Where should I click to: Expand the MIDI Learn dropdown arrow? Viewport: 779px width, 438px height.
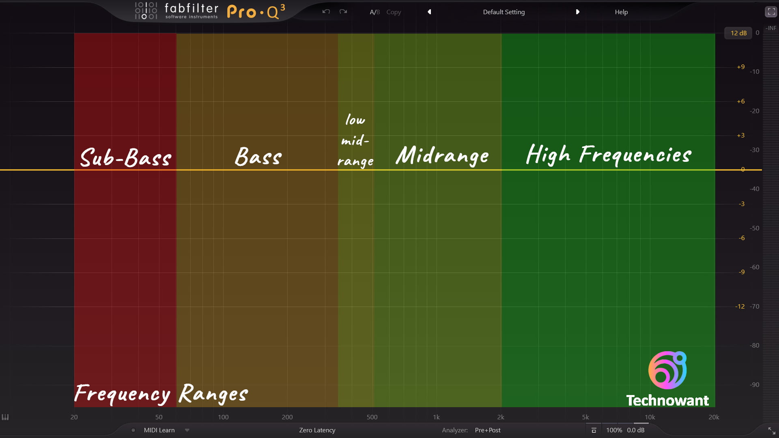187,430
